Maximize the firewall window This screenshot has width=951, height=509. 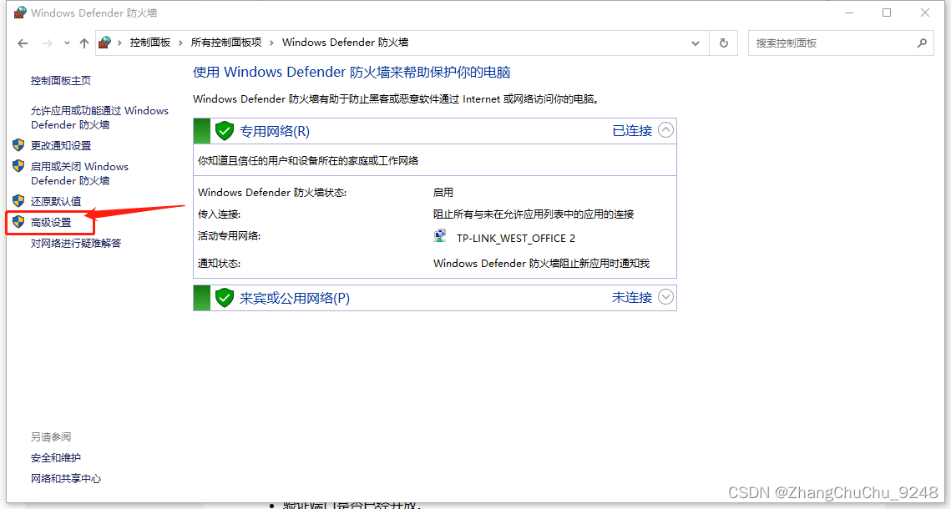[x=887, y=13]
